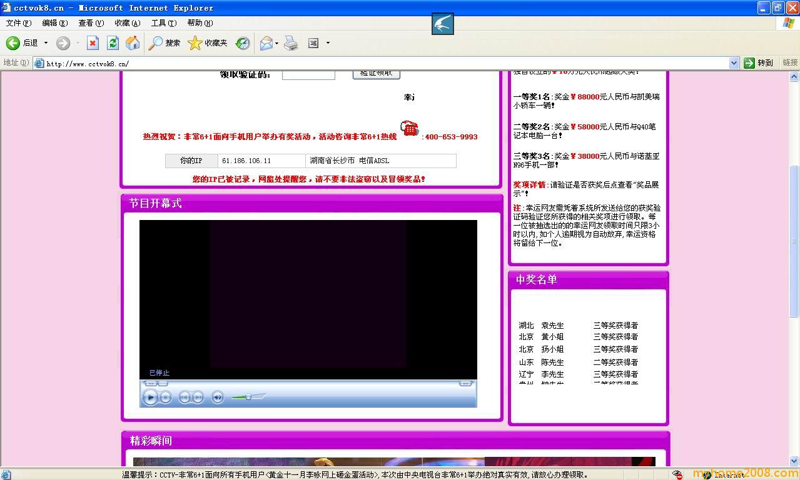The image size is (800, 480).
Task: Open the History icon
Action: tap(243, 42)
